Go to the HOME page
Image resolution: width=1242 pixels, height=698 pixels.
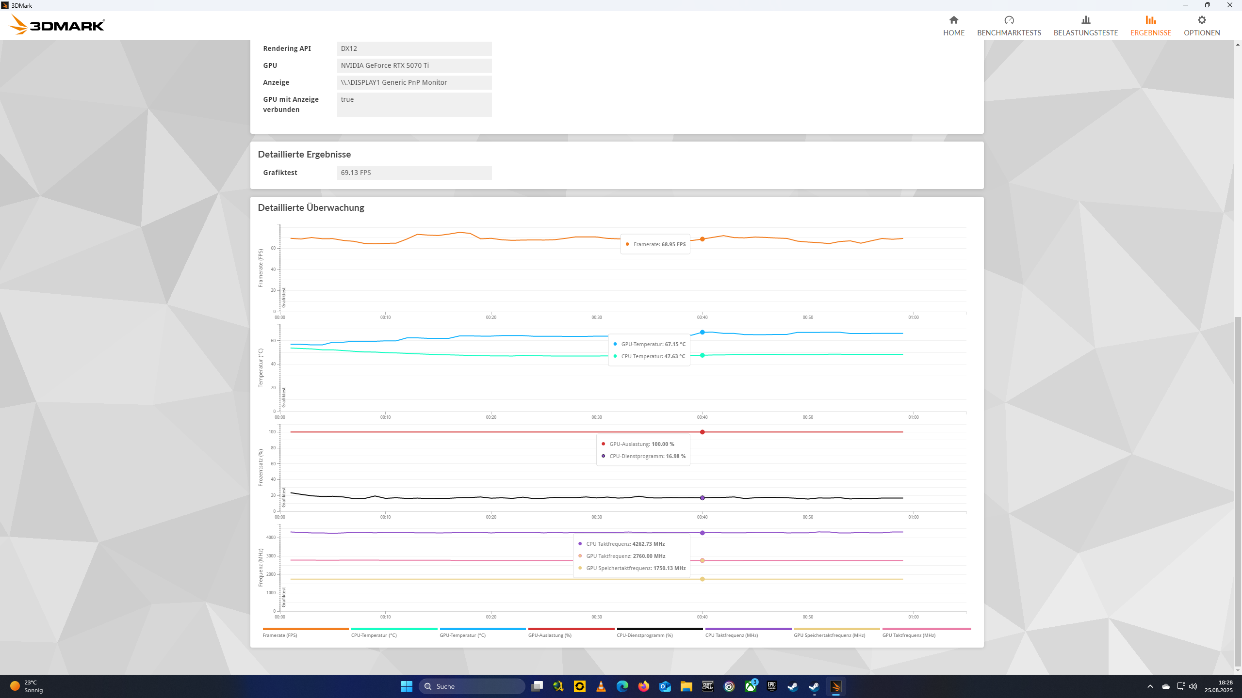pos(953,25)
